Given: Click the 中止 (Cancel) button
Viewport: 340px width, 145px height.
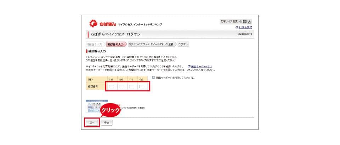Looking at the screenshot, I should tap(107, 122).
